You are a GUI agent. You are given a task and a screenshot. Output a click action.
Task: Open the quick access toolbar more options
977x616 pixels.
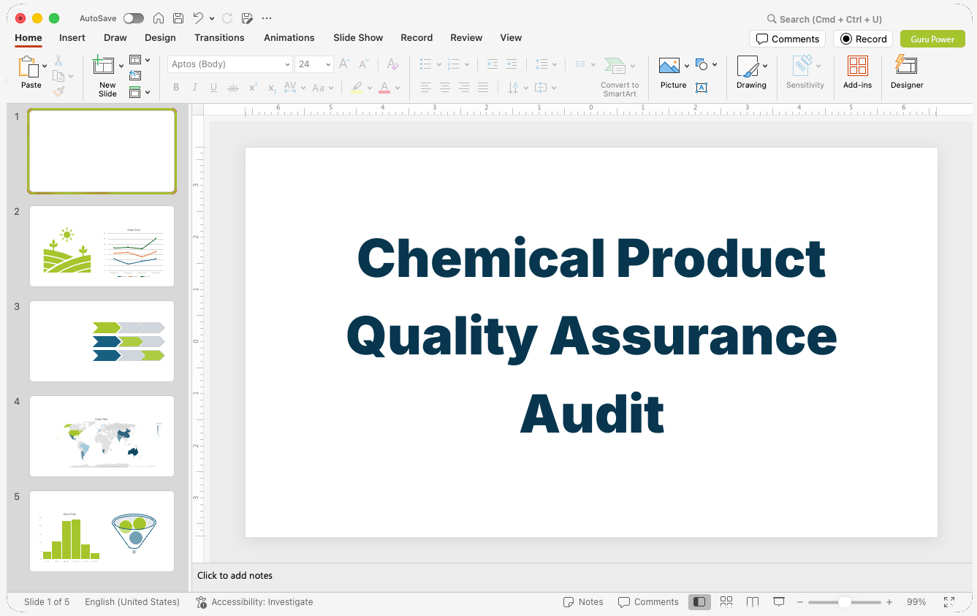point(267,18)
